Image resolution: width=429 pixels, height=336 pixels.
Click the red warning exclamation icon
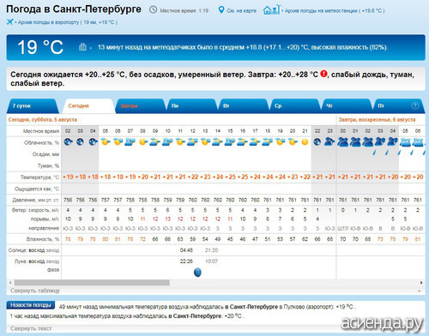(323, 74)
